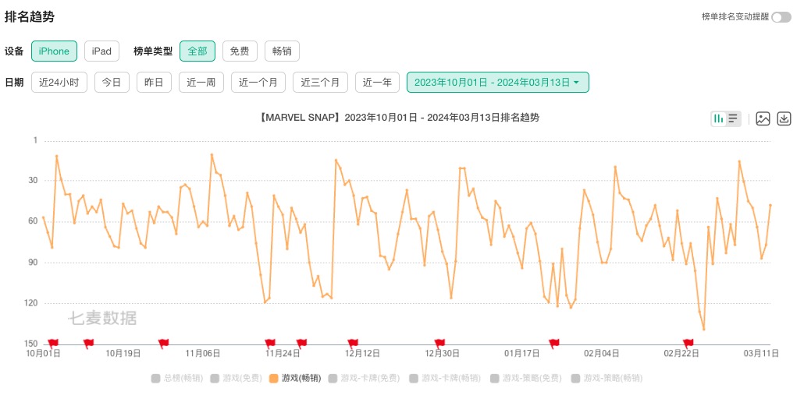This screenshot has width=804, height=399.
Task: Select the 昨日 date range
Action: click(x=154, y=83)
